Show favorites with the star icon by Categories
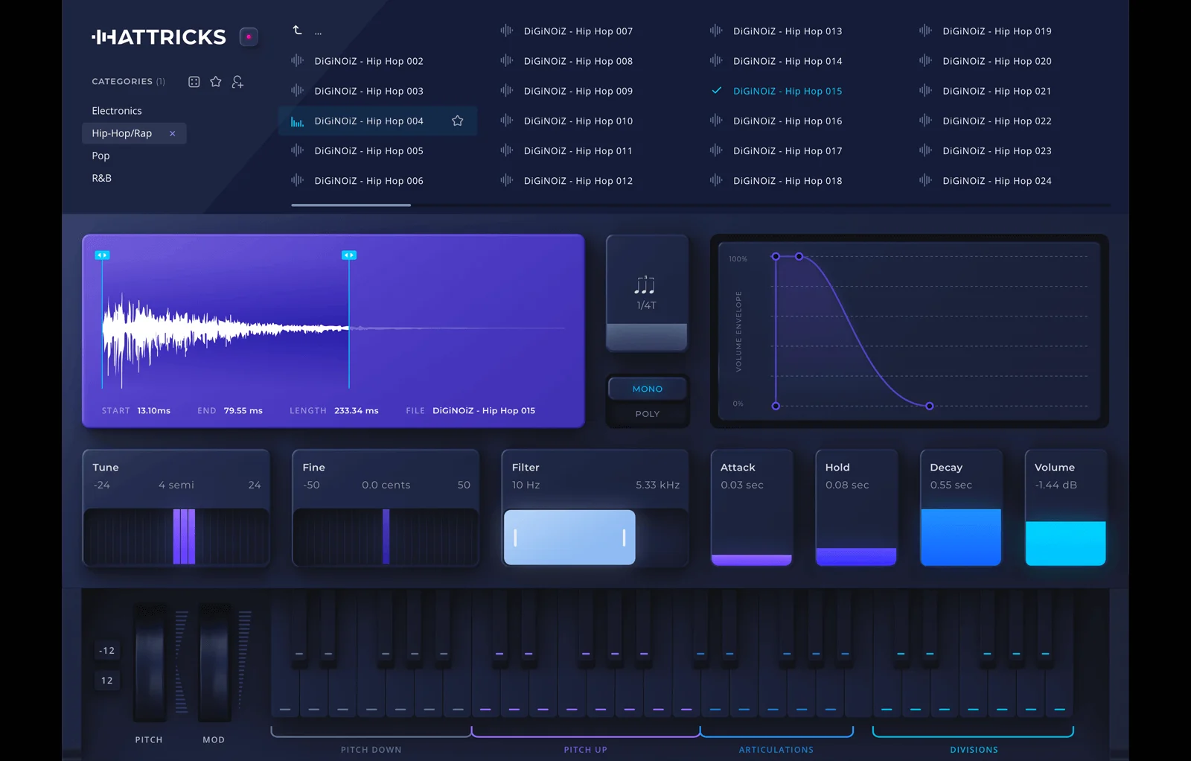The width and height of the screenshot is (1191, 761). pos(216,82)
